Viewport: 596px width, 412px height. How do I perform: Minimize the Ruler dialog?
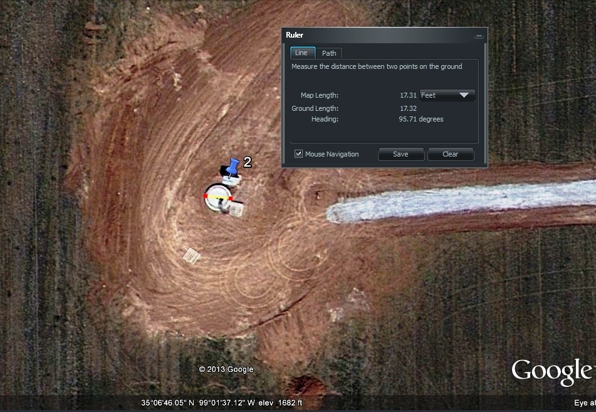coord(479,36)
